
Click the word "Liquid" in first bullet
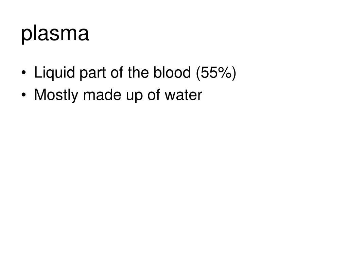(55, 73)
